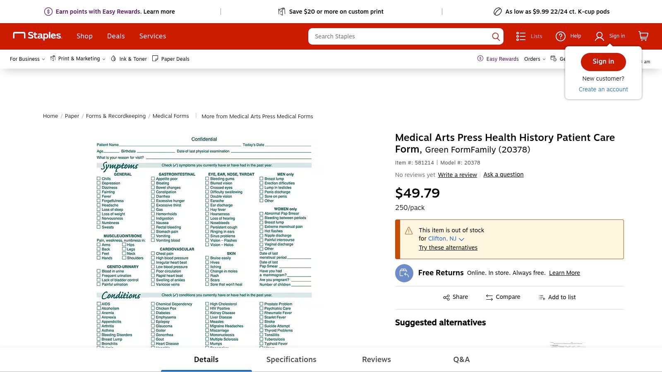Open the Lists icon in header
This screenshot has height=372, width=662.
point(520,36)
